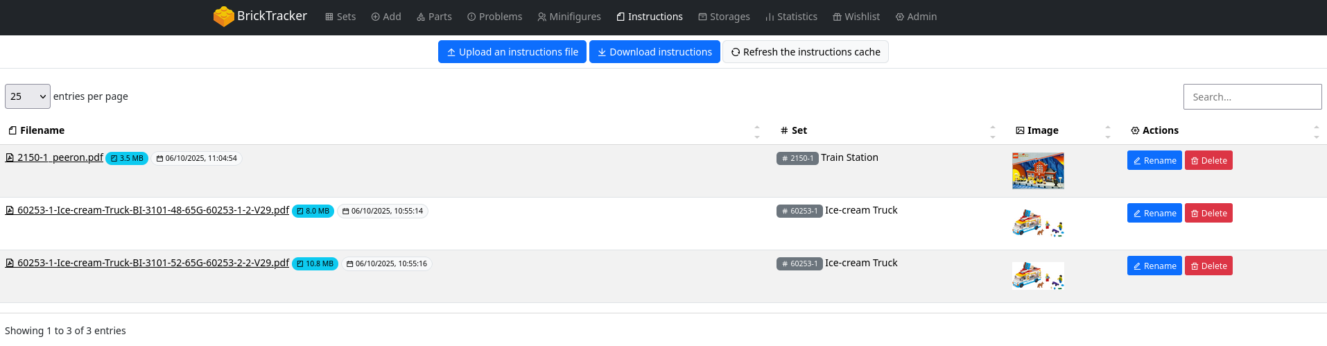Open the 60253-1 Ice-cream Truck 1-2 PDF link
Screen dimensions: 1327x346
click(148, 210)
